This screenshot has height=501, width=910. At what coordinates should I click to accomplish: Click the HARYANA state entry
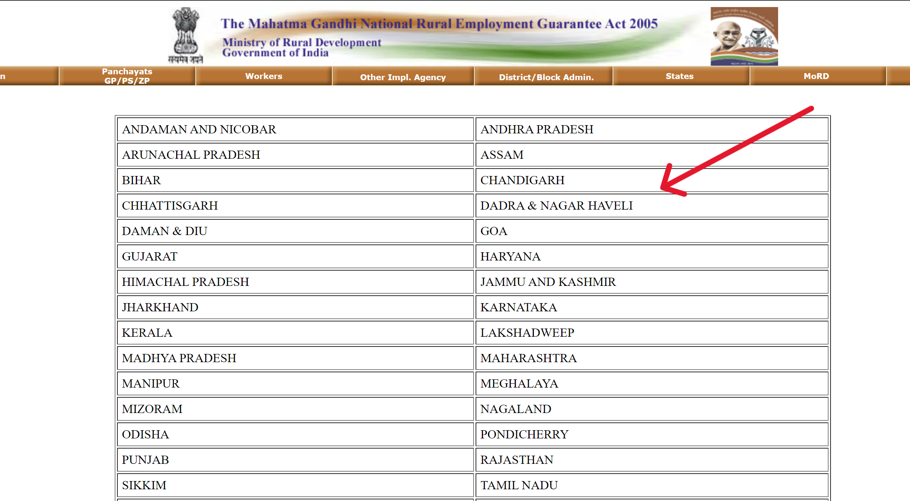pos(510,257)
